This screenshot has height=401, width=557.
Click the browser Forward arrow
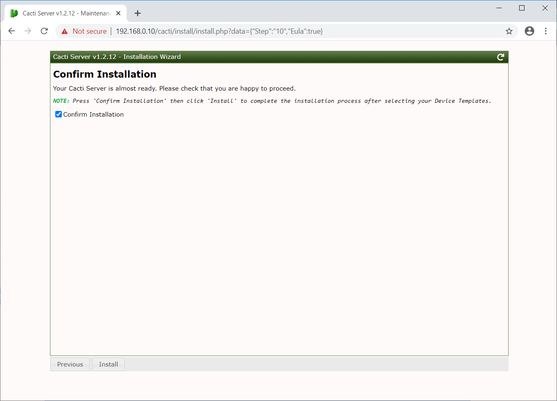coord(28,31)
